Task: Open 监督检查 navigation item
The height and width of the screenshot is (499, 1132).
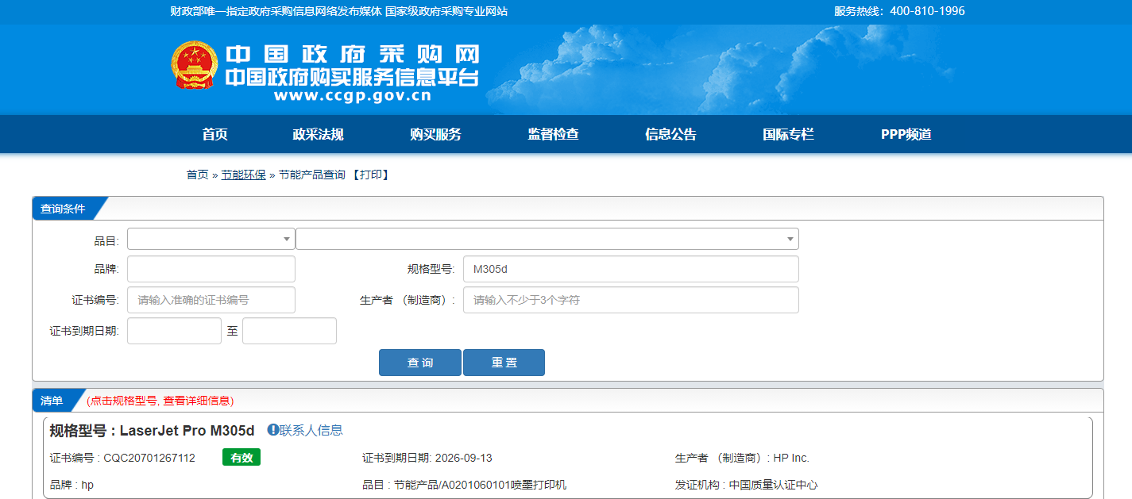Action: tap(553, 134)
